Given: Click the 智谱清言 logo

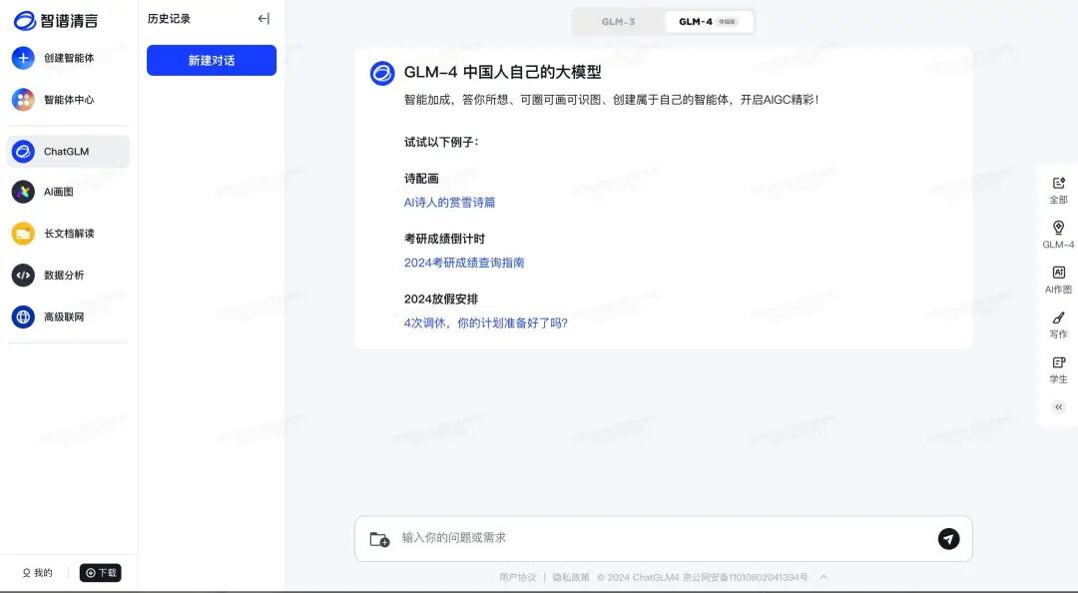Looking at the screenshot, I should click(56, 21).
